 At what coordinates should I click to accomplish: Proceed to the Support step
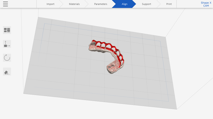[x=146, y=4]
